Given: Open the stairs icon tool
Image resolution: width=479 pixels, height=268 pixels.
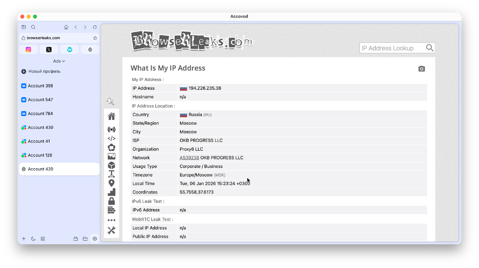Looking at the screenshot, I should coord(111,192).
